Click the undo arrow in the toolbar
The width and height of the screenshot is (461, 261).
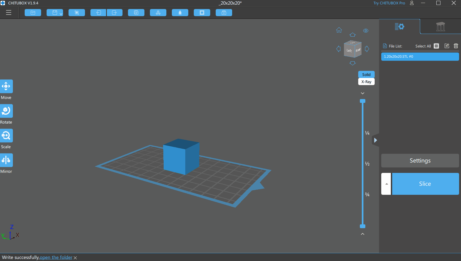pos(98,13)
